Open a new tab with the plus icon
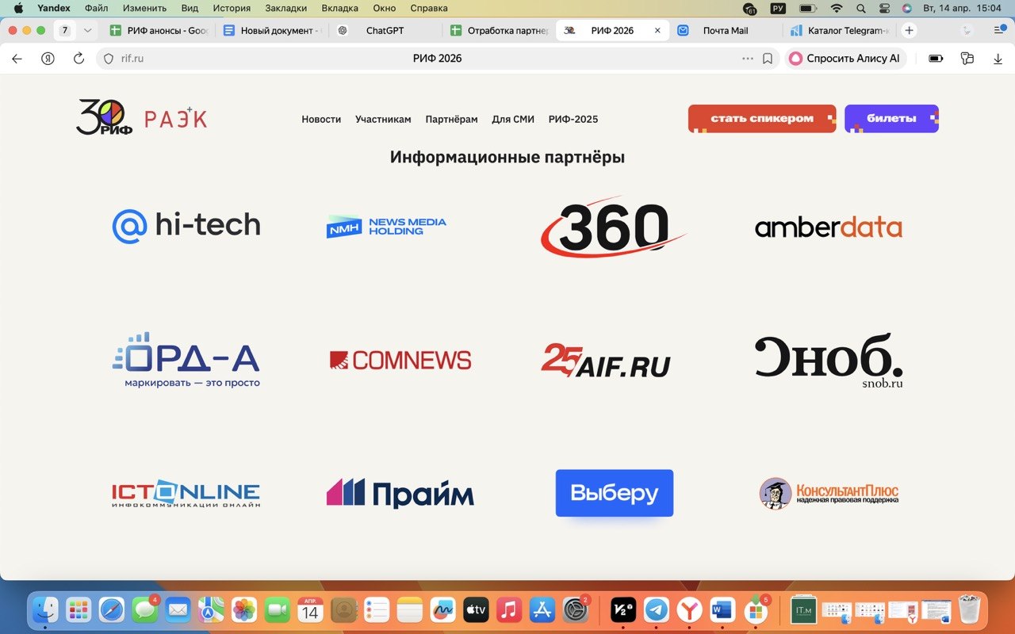 point(909,31)
